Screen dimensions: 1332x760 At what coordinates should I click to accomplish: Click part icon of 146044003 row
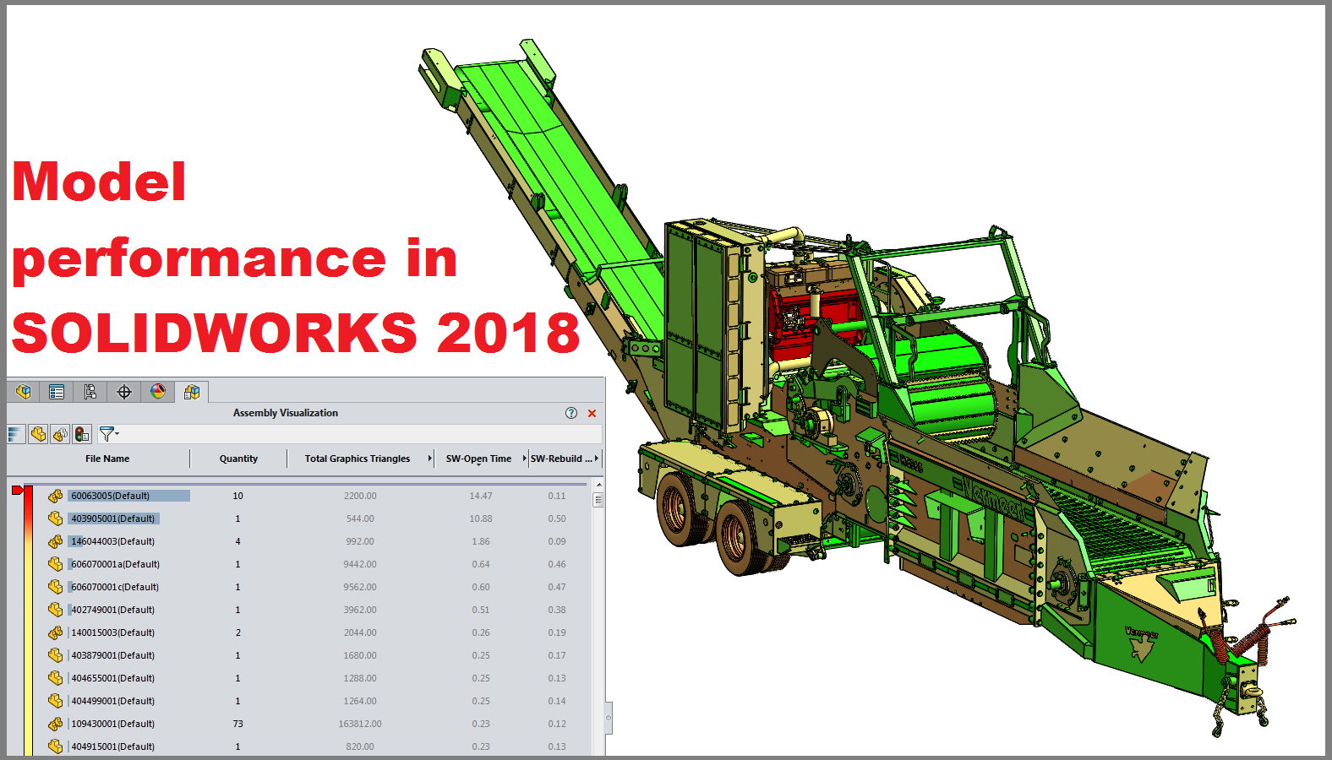tap(56, 541)
